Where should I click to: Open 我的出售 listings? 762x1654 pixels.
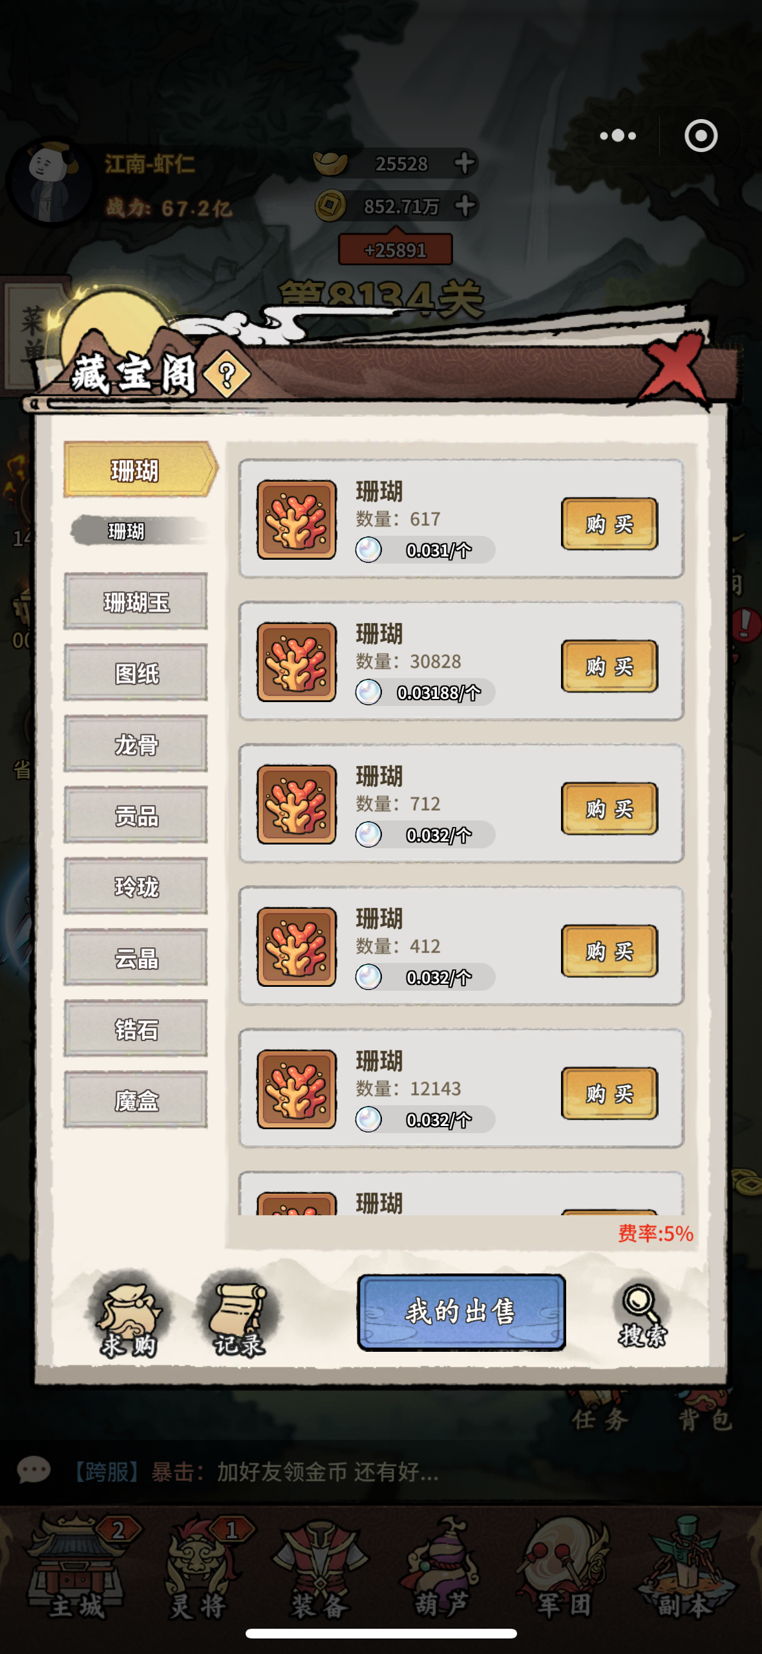pos(461,1312)
